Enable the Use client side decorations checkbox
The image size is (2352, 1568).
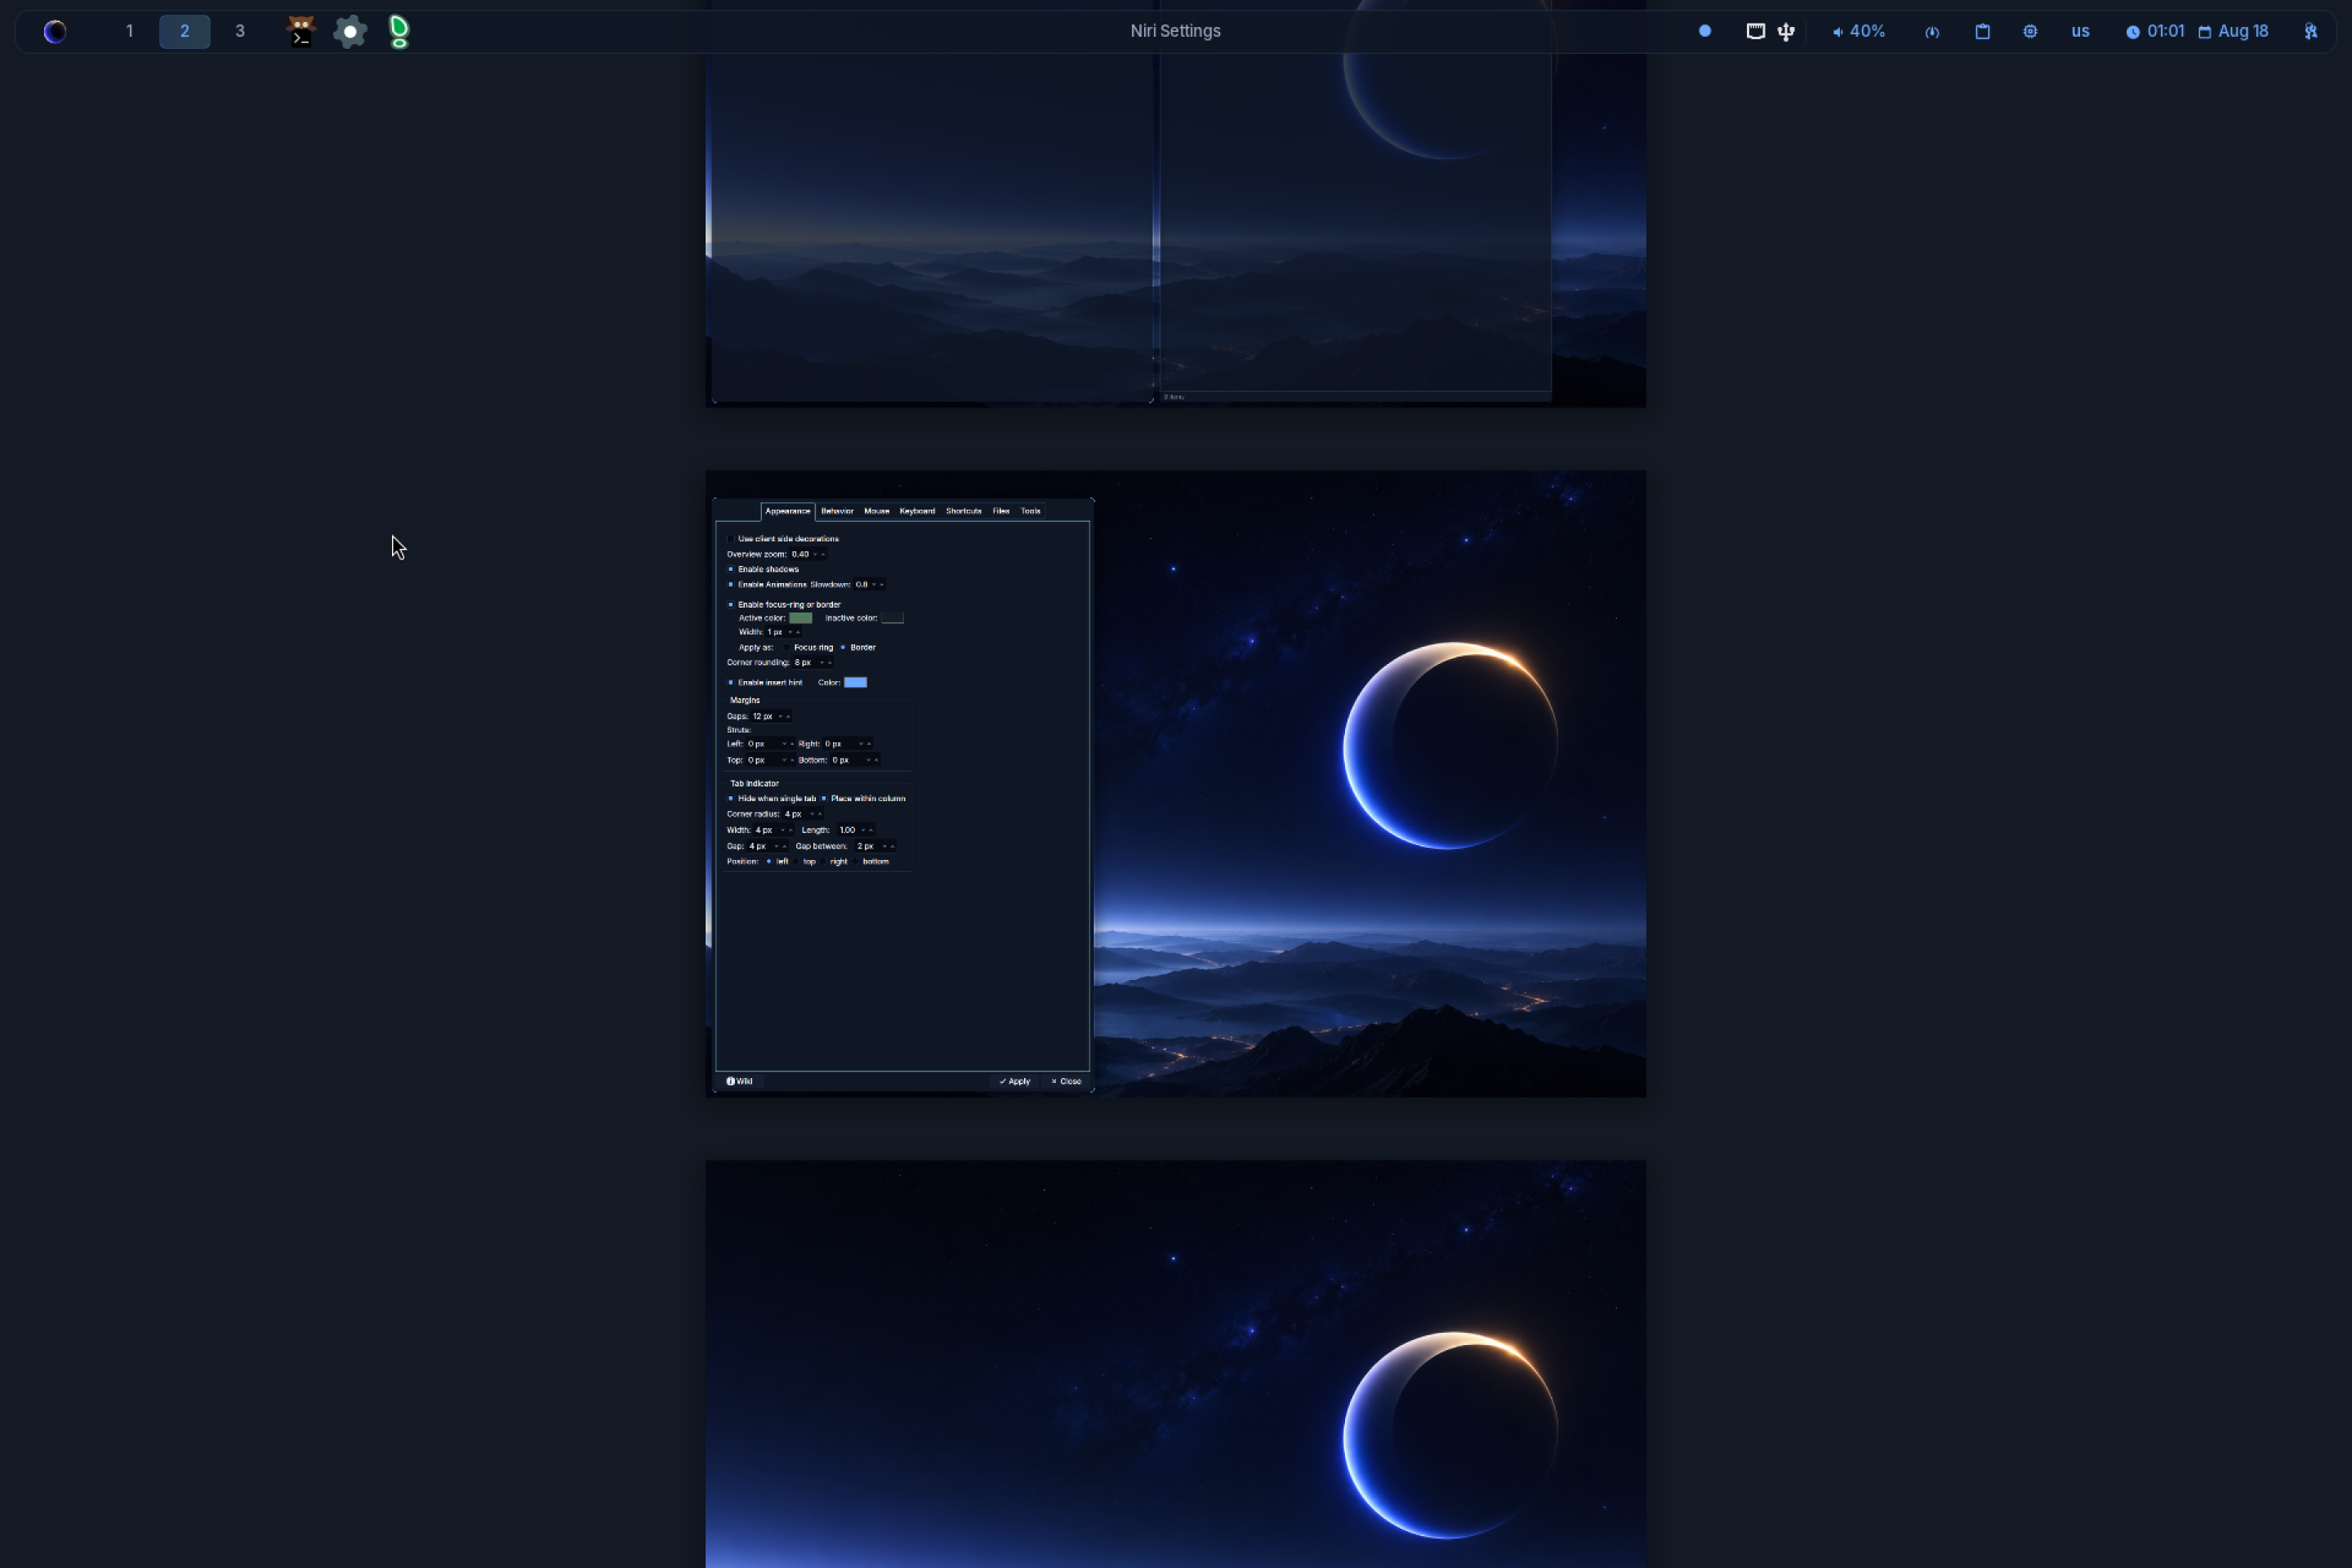coord(731,539)
